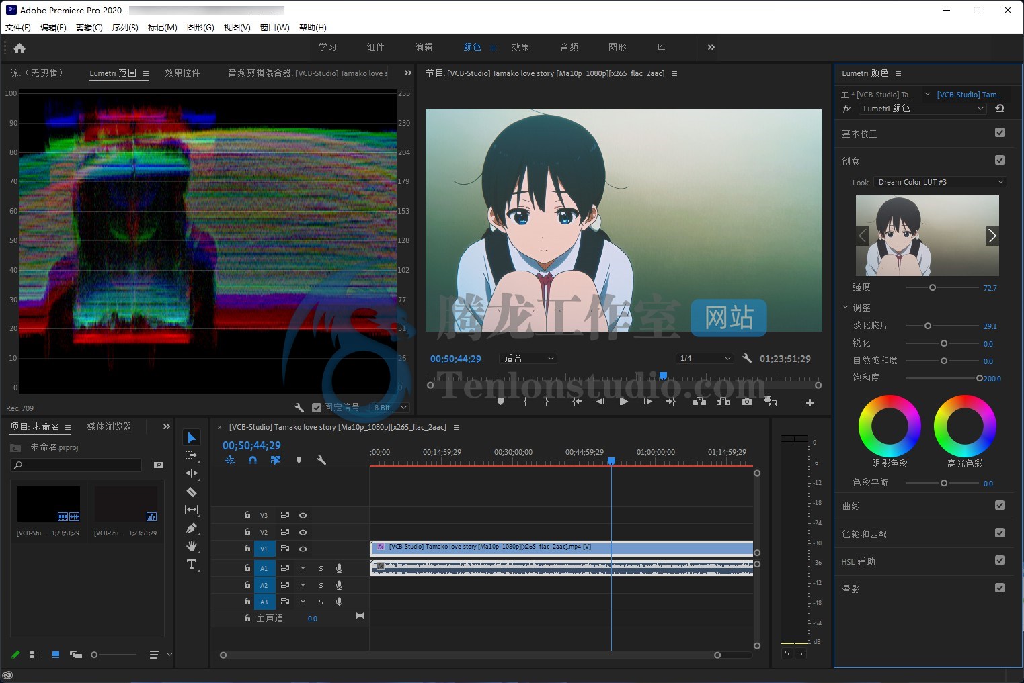This screenshot has height=683, width=1024.
Task: Open master clip selector dropdown arrow
Action: [927, 95]
